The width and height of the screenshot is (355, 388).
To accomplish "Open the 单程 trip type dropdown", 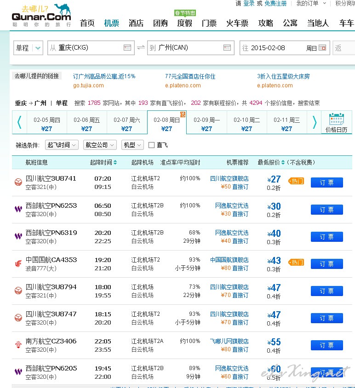I will point(28,48).
